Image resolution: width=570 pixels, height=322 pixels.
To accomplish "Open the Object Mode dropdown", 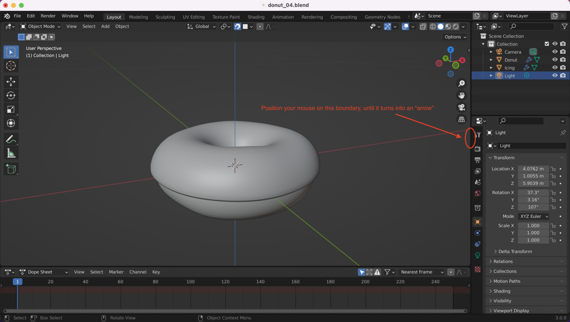I will pos(40,27).
